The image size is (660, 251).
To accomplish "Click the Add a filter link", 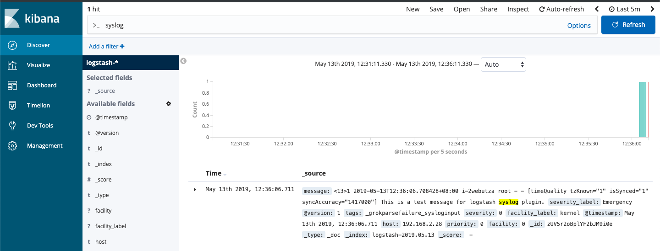I will [106, 46].
